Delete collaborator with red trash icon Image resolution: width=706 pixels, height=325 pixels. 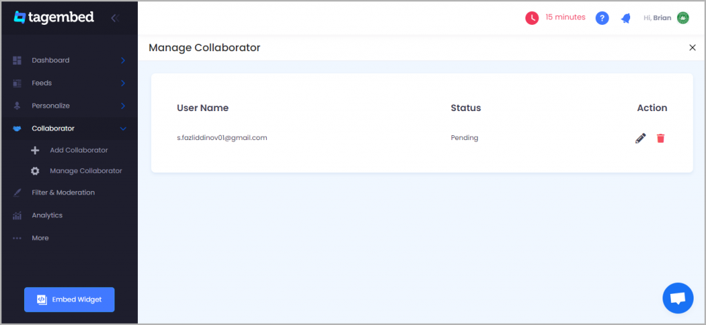click(660, 139)
